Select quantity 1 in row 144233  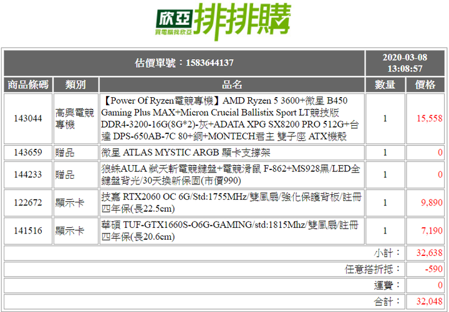(x=385, y=174)
